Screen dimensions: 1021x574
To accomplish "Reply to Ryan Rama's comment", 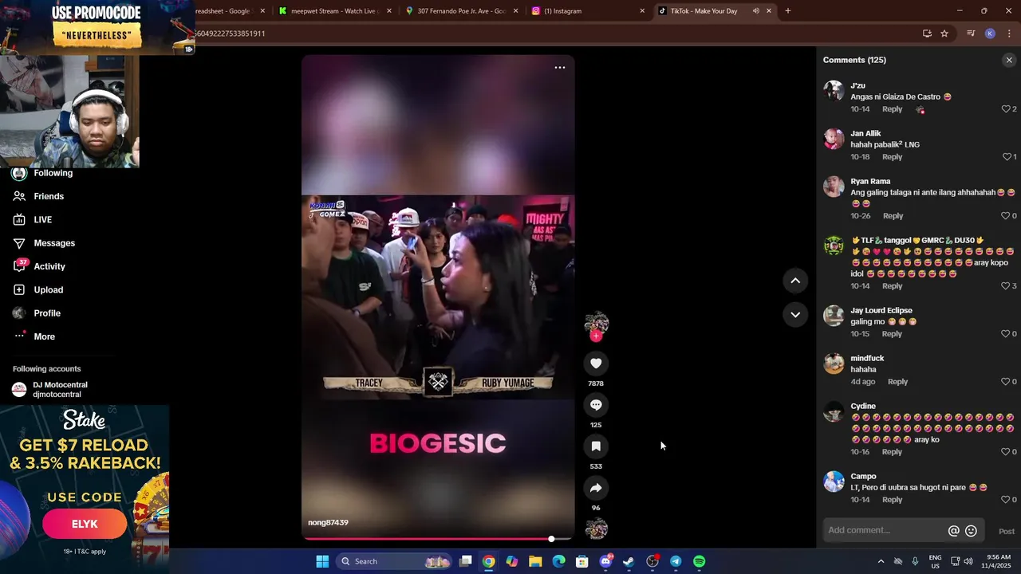I will pos(893,216).
